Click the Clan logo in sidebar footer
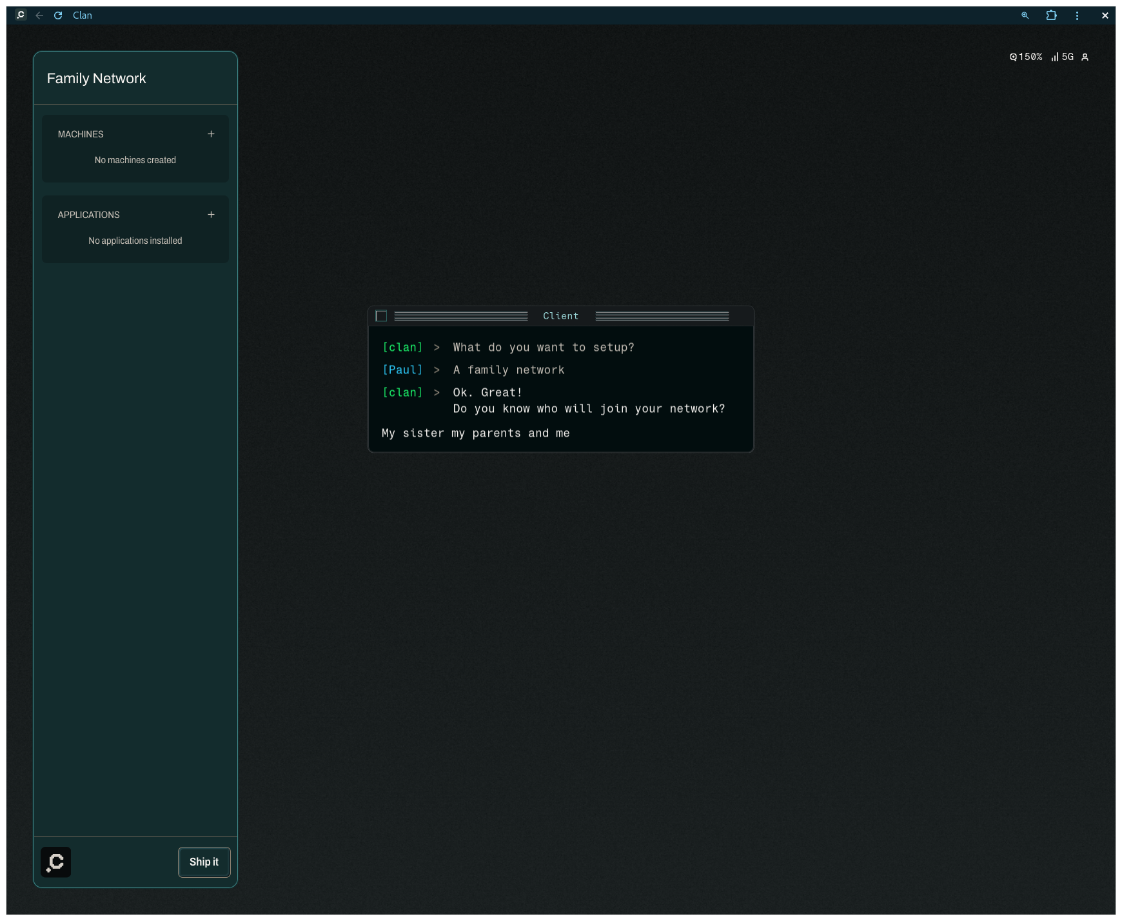1122x921 pixels. pos(56,862)
